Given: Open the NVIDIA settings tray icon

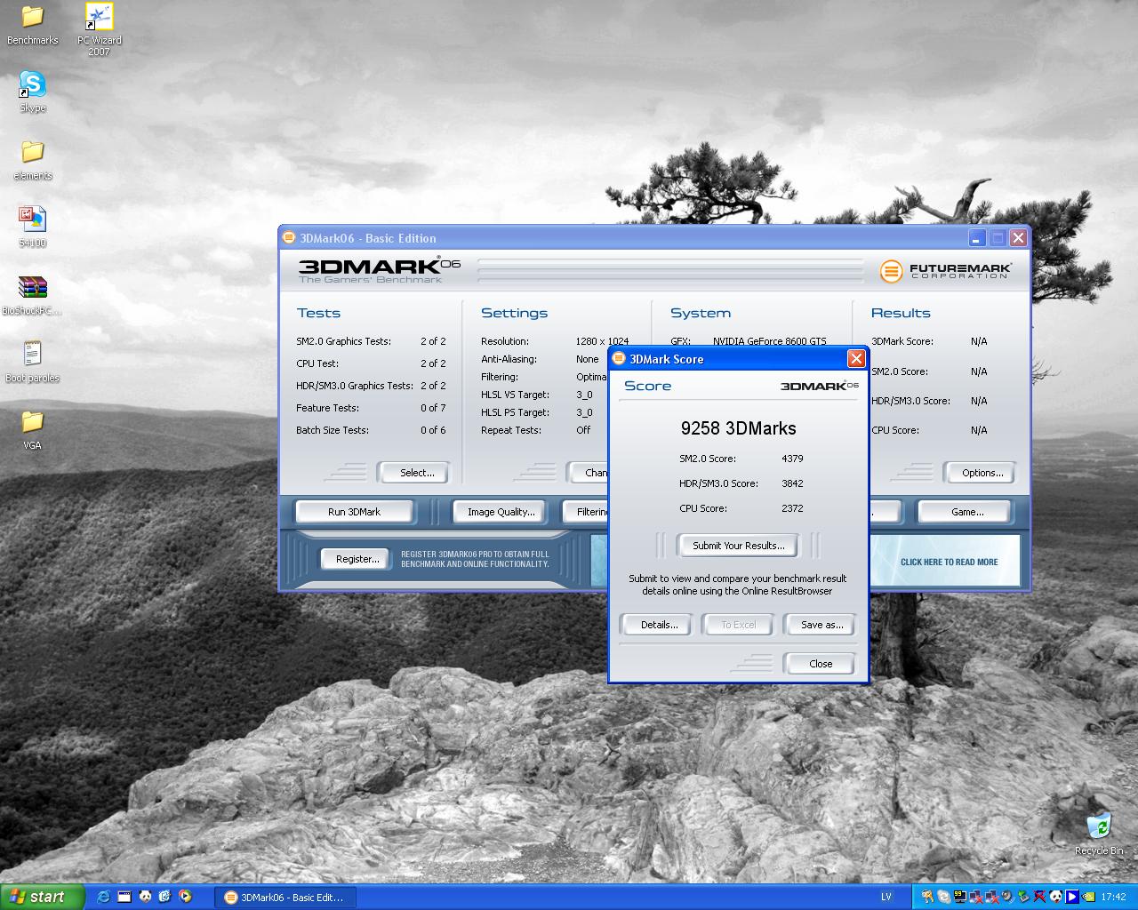Looking at the screenshot, I should tap(1088, 897).
